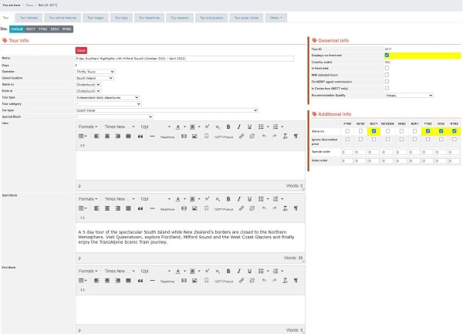463x334 pixels.
Task: Switch to the Tour interests tab
Action: coord(29,18)
